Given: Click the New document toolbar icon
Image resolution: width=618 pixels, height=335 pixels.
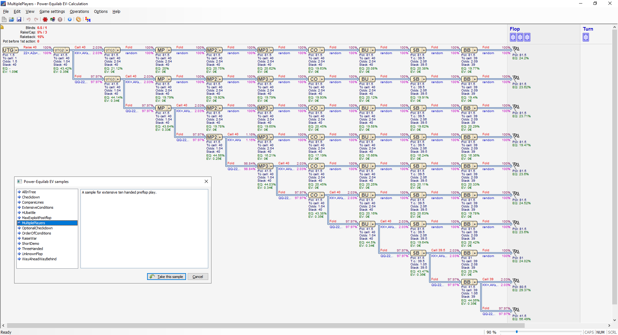Looking at the screenshot, I should click(4, 20).
